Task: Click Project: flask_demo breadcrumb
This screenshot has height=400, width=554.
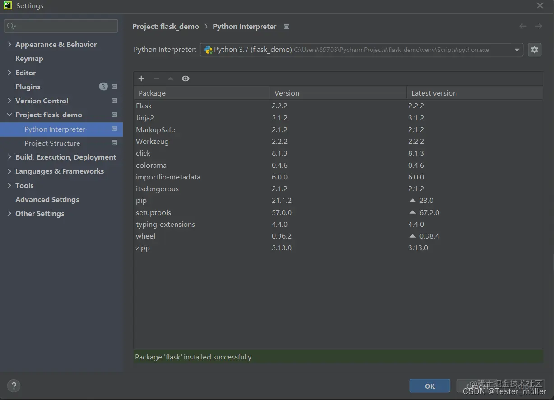Action: [166, 27]
